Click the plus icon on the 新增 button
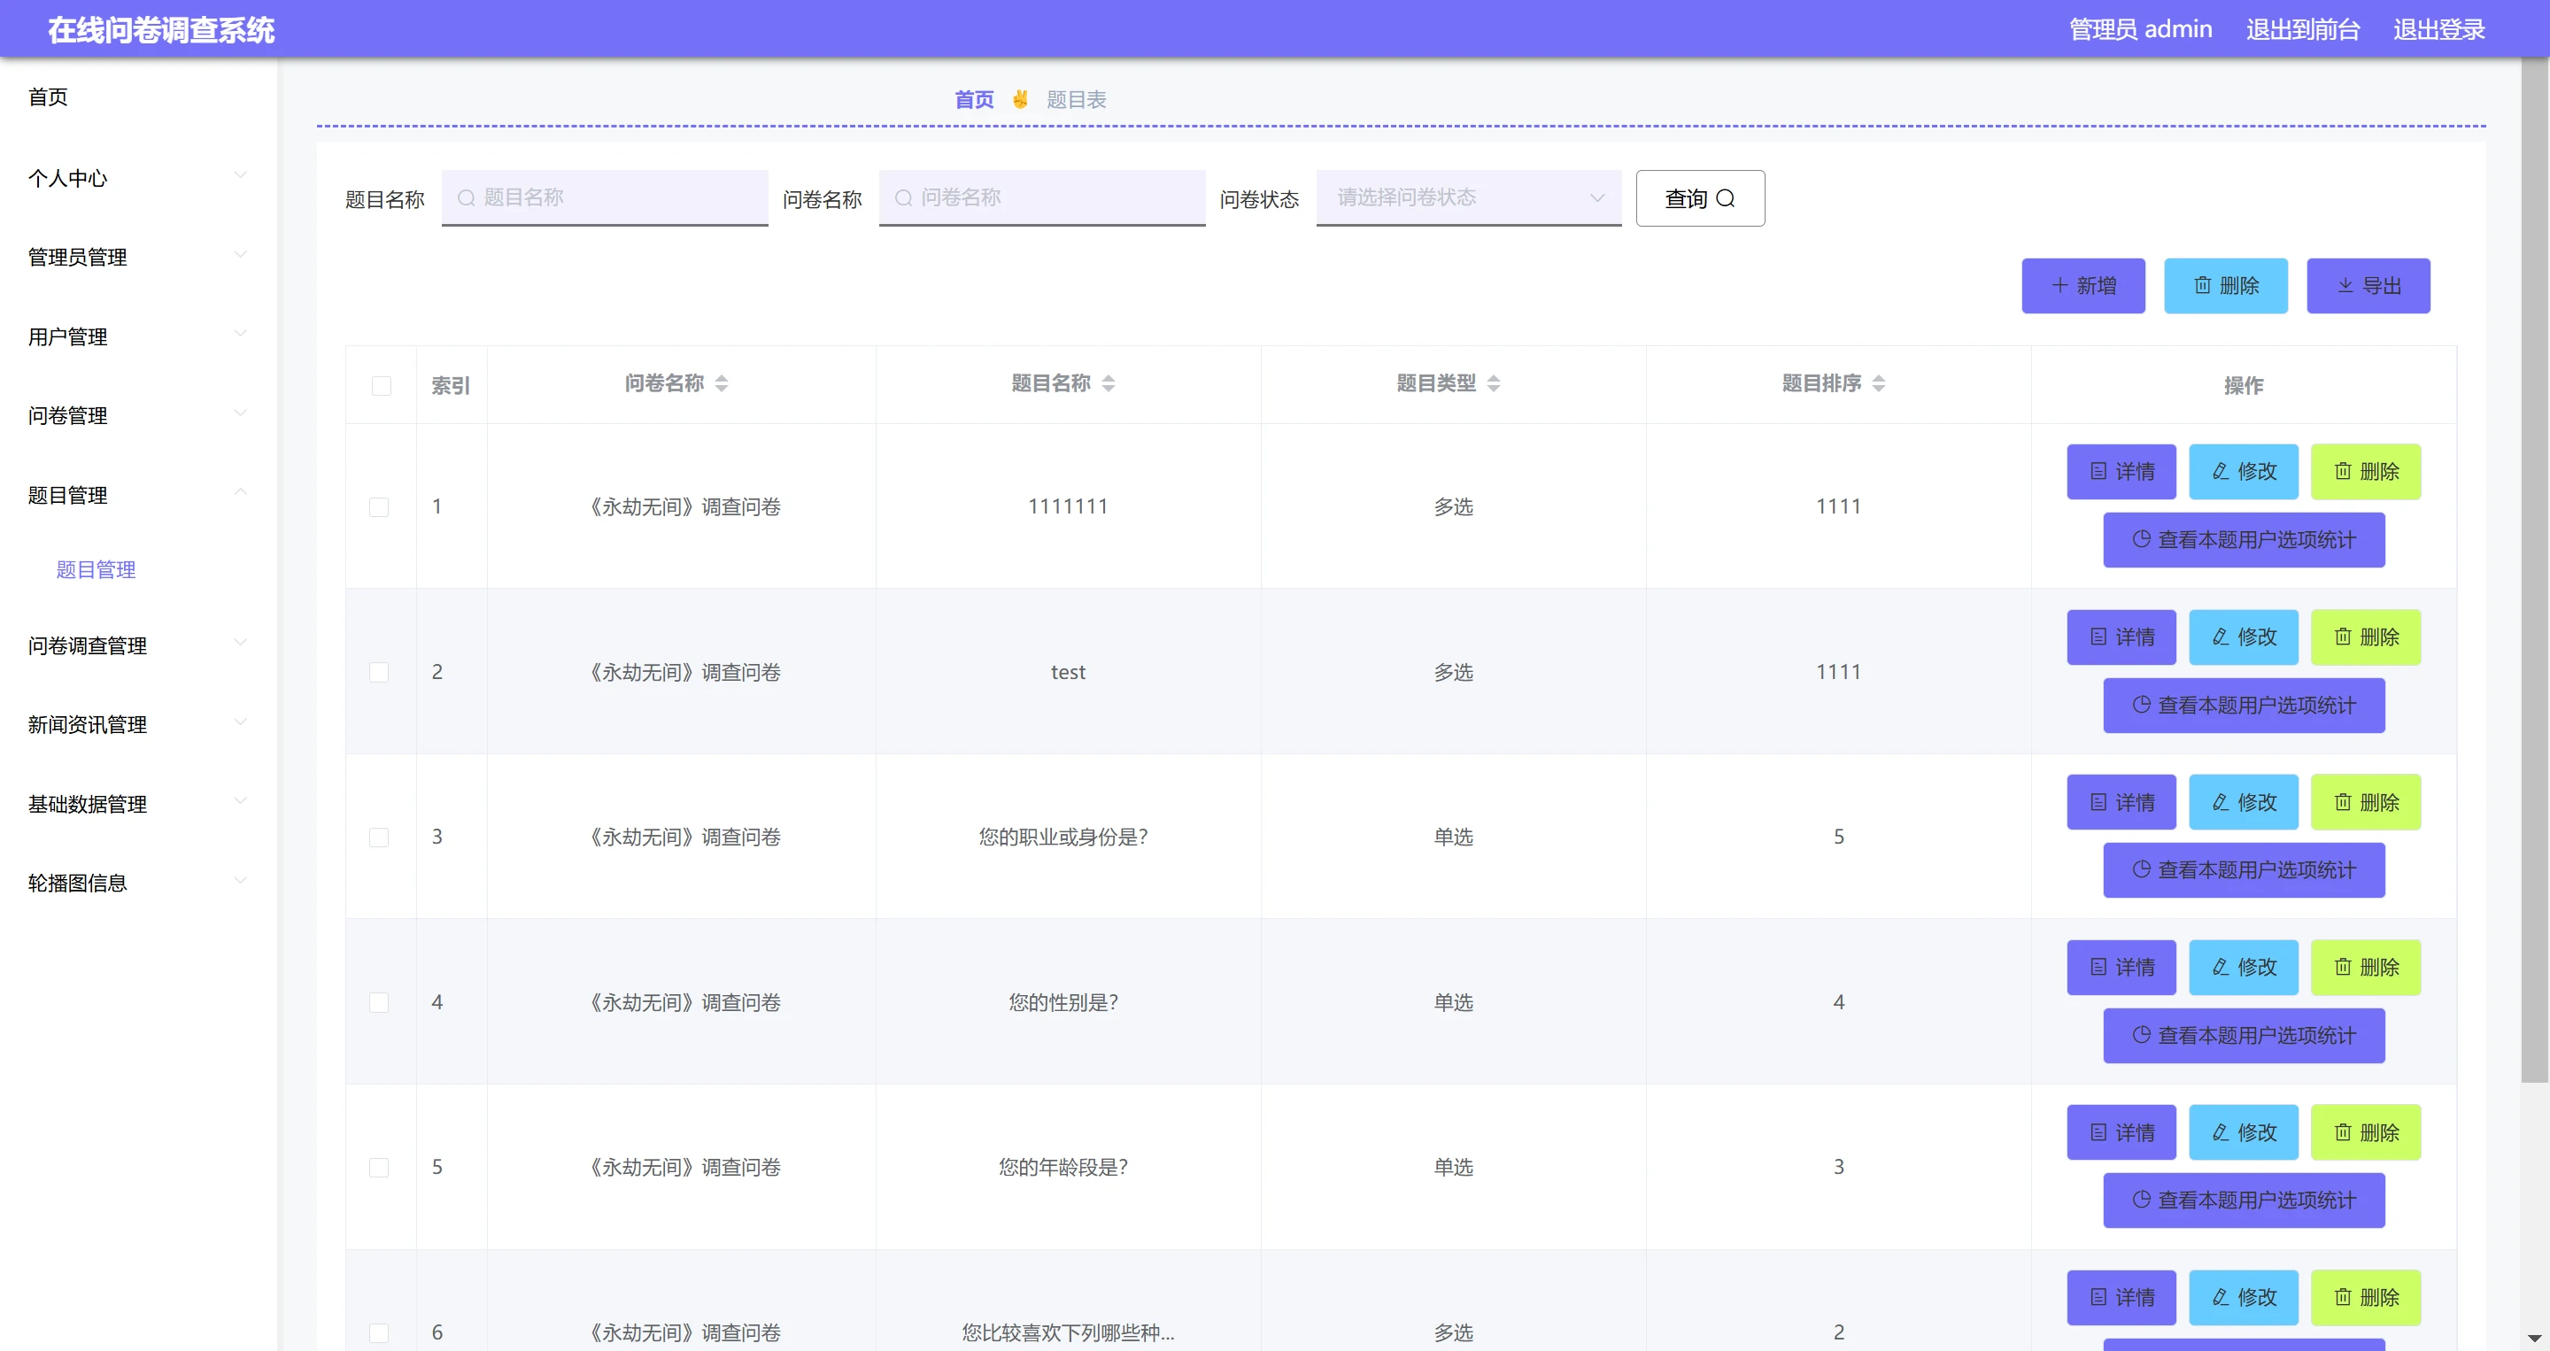 coord(2060,286)
